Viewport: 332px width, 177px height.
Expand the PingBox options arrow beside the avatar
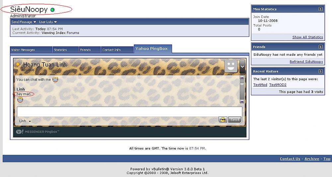point(242,66)
